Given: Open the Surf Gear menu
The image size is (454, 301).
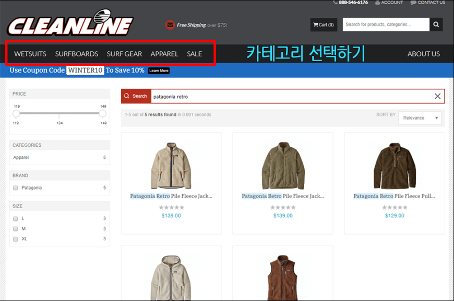Looking at the screenshot, I should (124, 54).
